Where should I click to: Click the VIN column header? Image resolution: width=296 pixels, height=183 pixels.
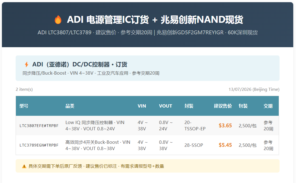[142, 106]
